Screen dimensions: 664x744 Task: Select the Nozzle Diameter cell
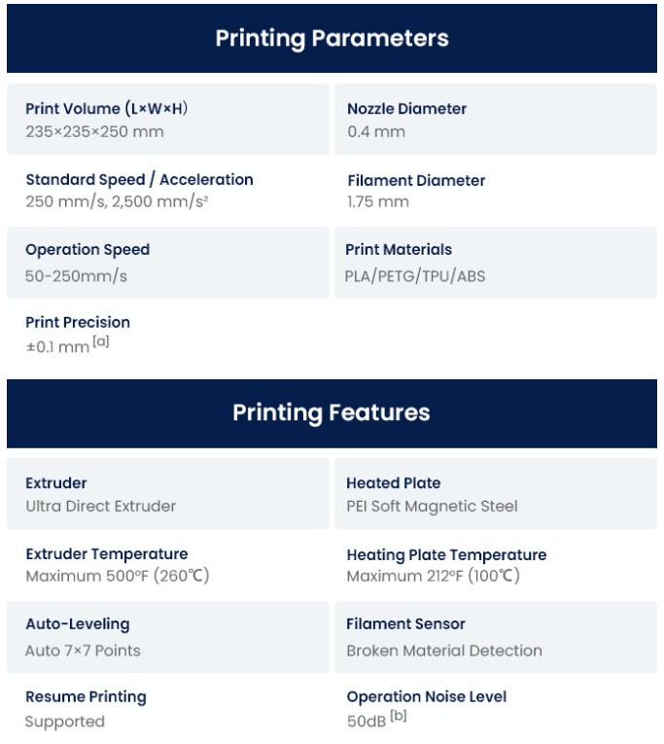pyautogui.click(x=495, y=120)
